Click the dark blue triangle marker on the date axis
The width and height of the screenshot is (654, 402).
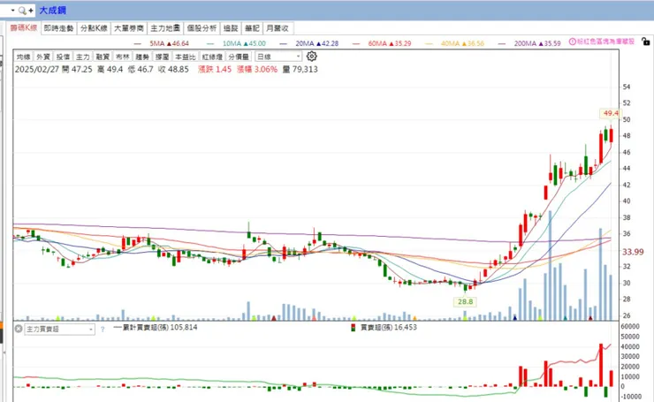pyautogui.click(x=514, y=318)
